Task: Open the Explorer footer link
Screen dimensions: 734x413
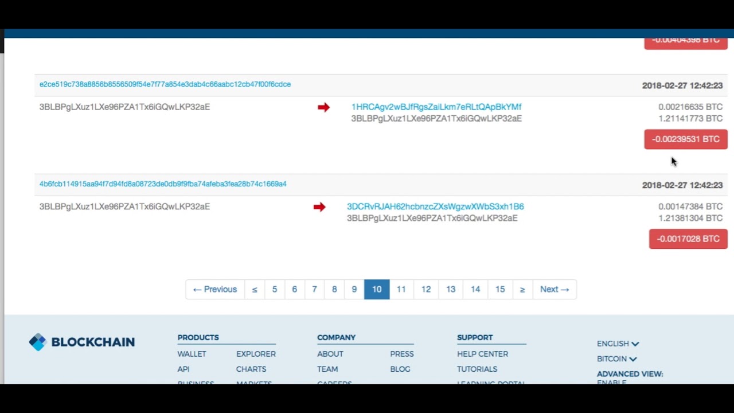Action: pyautogui.click(x=256, y=354)
